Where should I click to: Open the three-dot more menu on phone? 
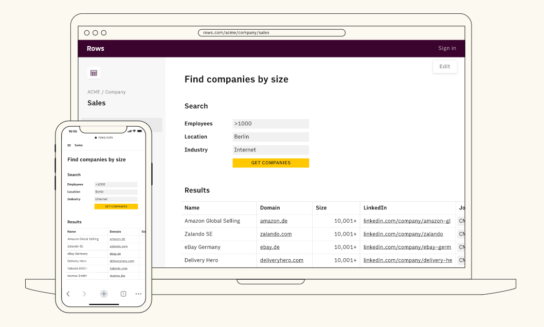coord(138,294)
